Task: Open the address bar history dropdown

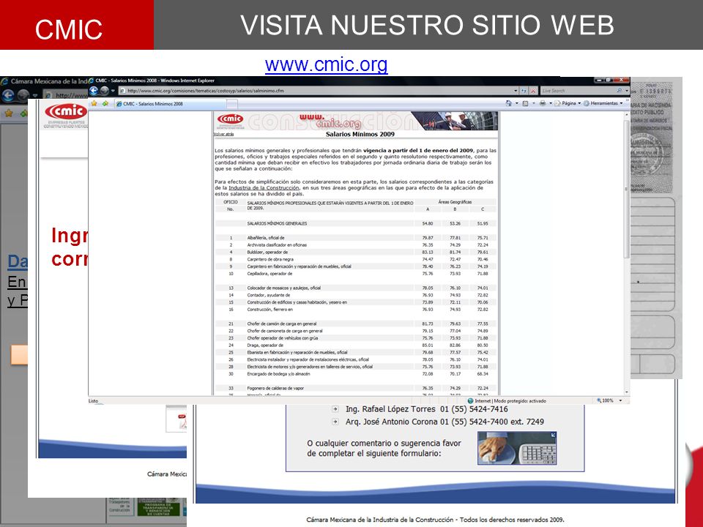Action: coord(516,91)
